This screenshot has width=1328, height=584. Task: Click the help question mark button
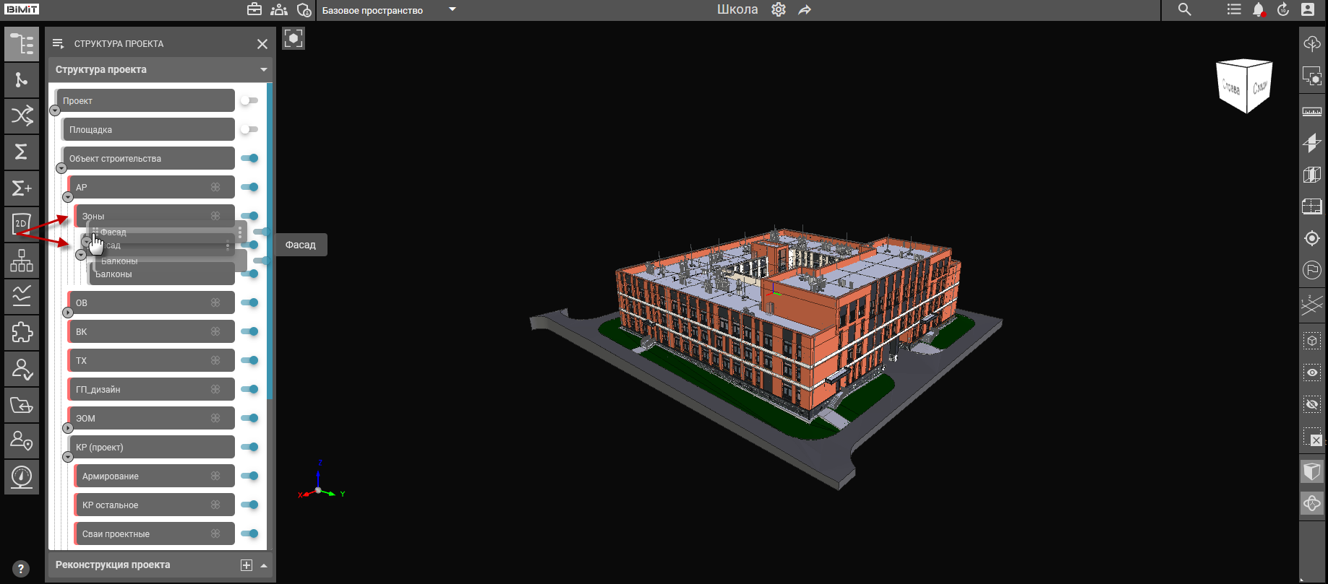point(21,569)
